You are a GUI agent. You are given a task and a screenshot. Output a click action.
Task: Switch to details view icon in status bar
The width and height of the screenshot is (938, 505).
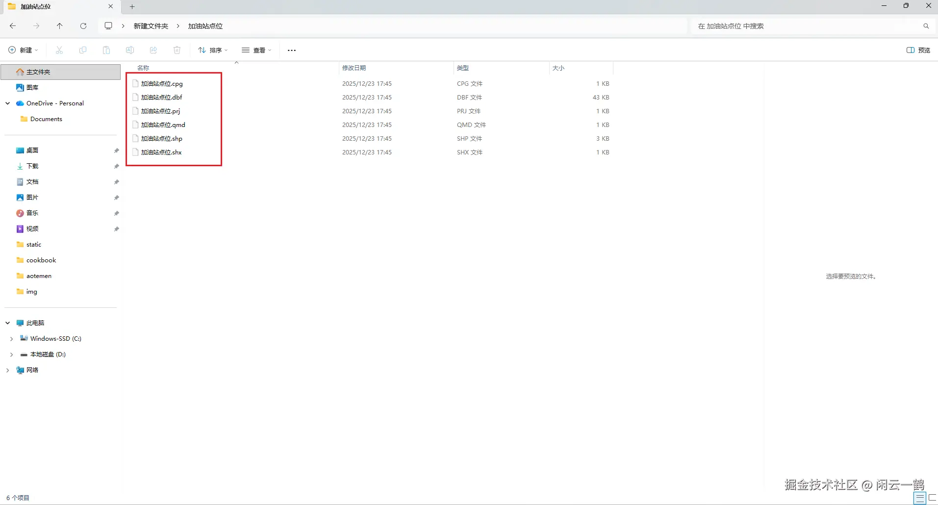(920, 498)
